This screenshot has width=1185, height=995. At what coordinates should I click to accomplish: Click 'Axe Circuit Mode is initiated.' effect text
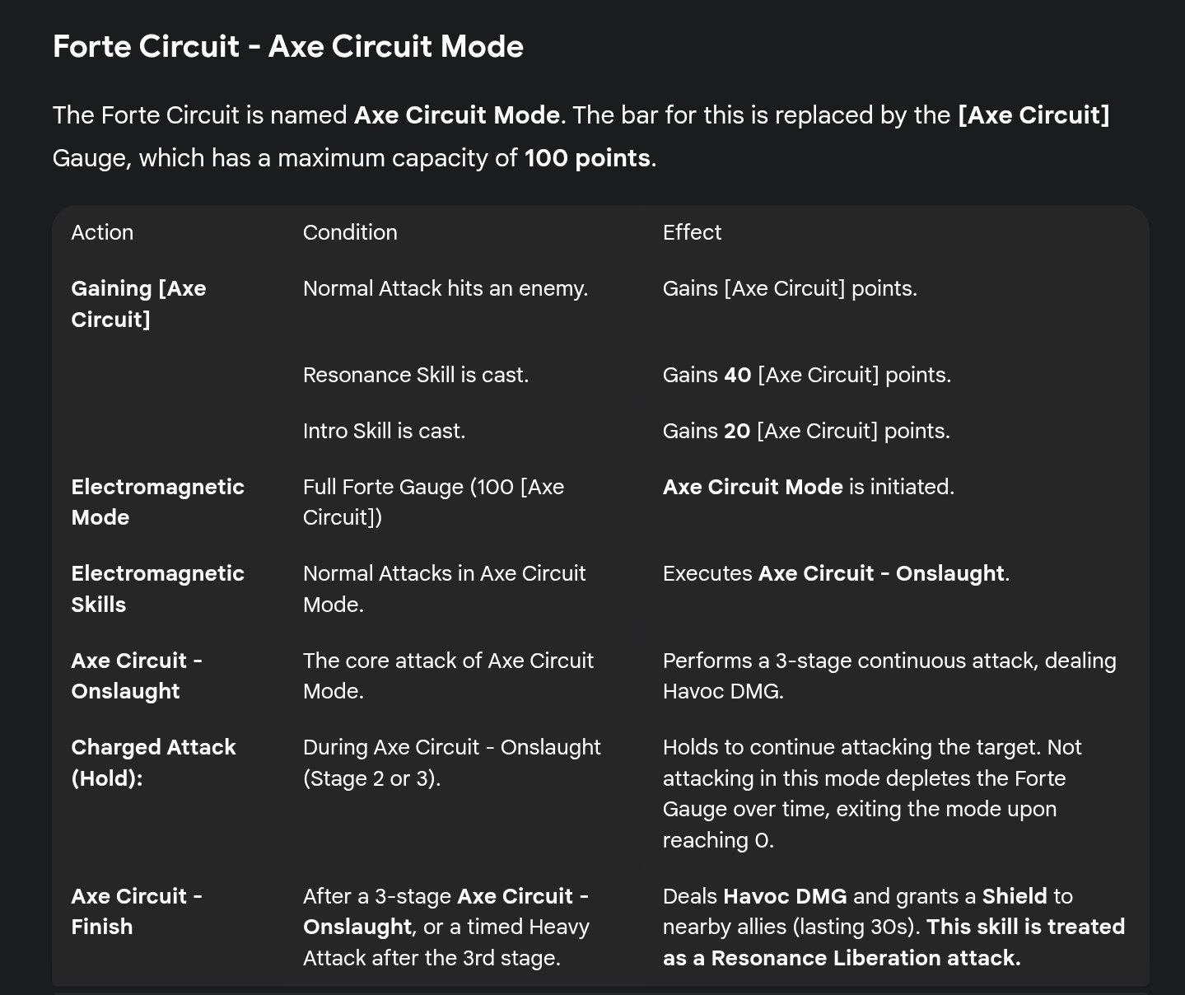808,487
